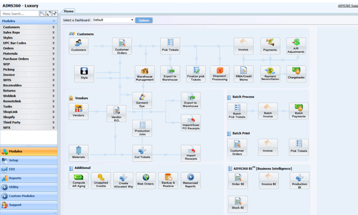Select Modules in the bottom navigation
The image size is (358, 215).
[29, 152]
